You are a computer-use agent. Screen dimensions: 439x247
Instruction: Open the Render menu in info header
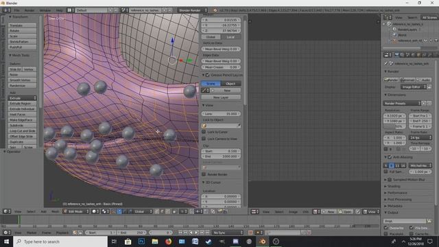point(29,10)
